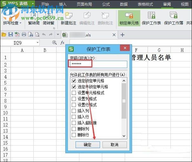Enable 删除列 checkbox

click(x=74, y=129)
